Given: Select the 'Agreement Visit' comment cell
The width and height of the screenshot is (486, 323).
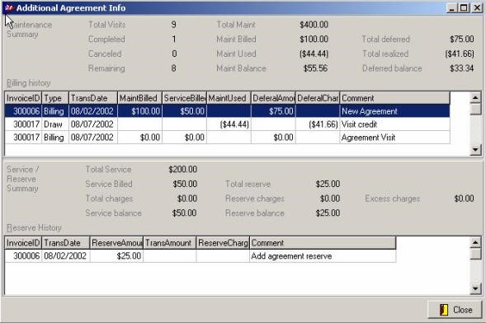Looking at the screenshot, I should pos(395,138).
